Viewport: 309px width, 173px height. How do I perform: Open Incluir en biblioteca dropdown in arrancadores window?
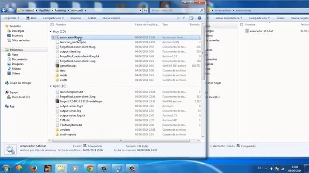[228, 18]
